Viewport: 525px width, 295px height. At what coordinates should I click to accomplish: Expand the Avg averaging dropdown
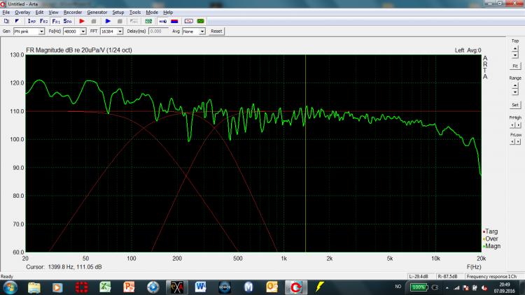point(201,31)
